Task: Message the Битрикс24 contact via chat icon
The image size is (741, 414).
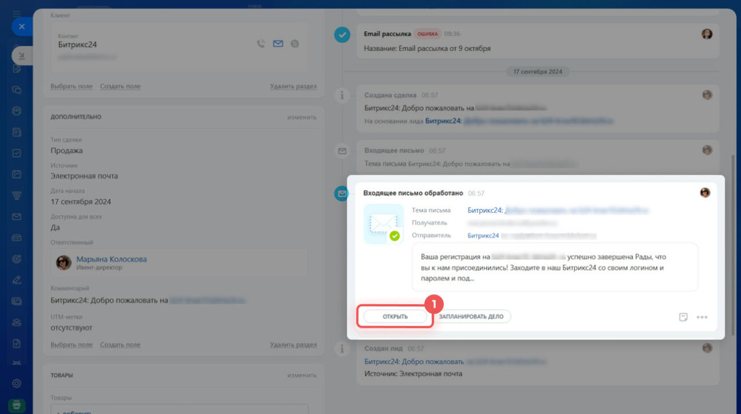Action: [295, 44]
